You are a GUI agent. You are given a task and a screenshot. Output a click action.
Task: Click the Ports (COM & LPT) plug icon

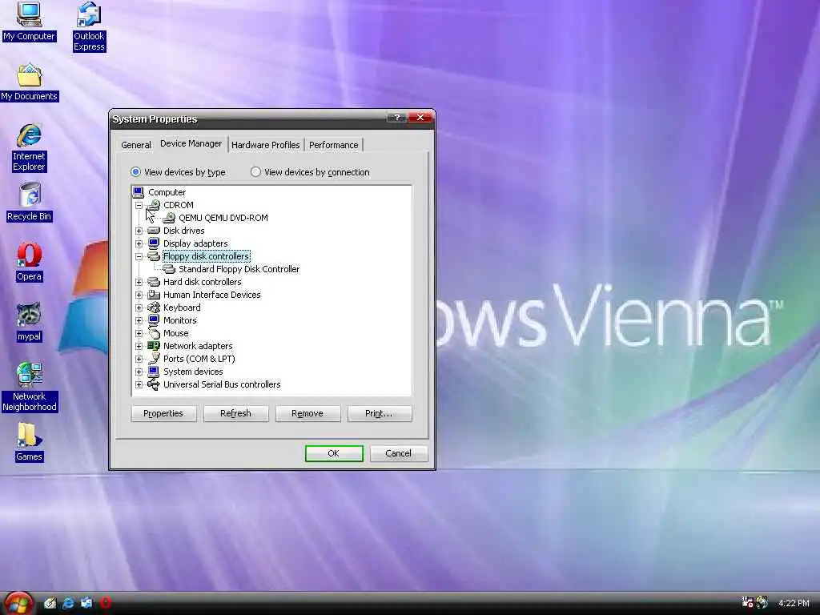153,359
